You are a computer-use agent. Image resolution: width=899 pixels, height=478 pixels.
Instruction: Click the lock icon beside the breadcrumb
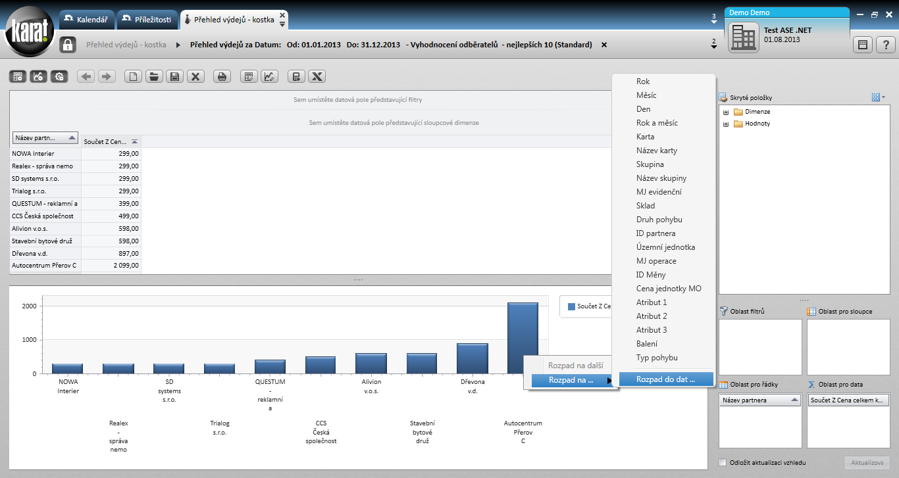[x=68, y=45]
